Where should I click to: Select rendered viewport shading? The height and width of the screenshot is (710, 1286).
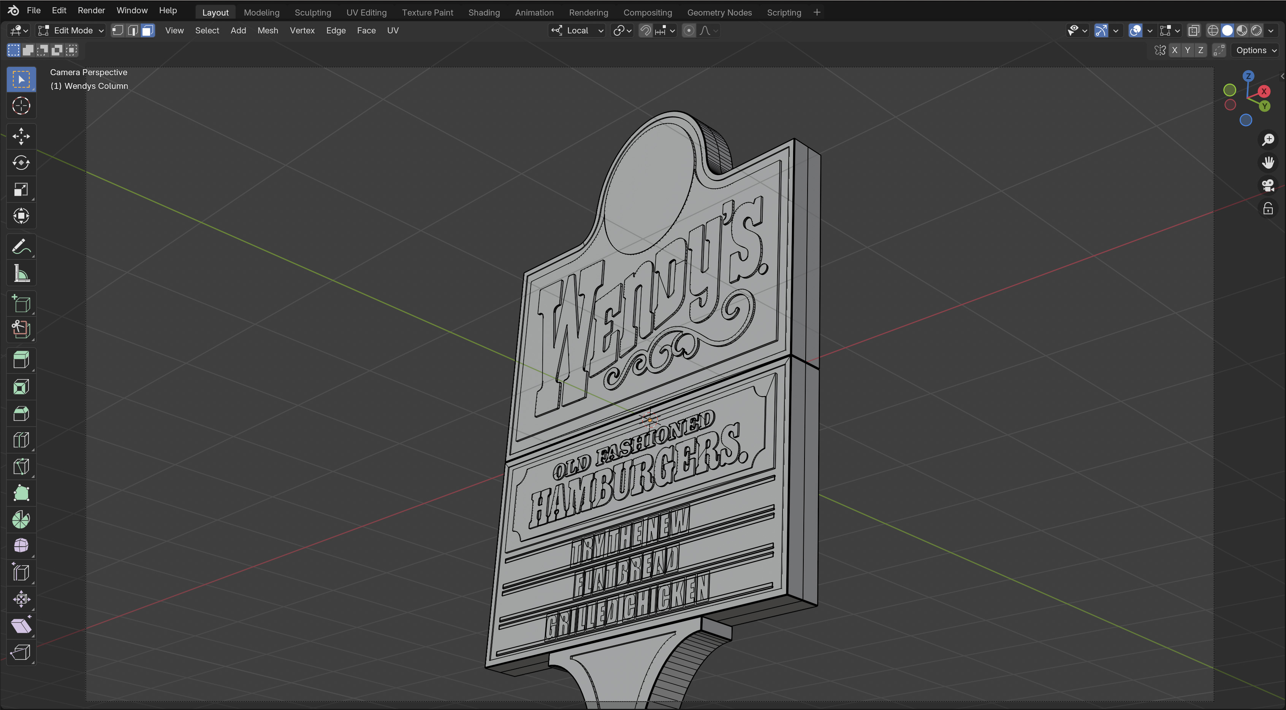pos(1256,30)
